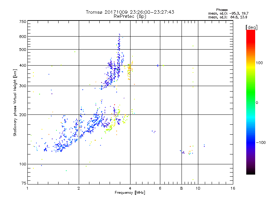The width and height of the screenshot is (274, 205).
Task: Click y-axis tick label '100' on height axis
Action: click(x=23, y=164)
